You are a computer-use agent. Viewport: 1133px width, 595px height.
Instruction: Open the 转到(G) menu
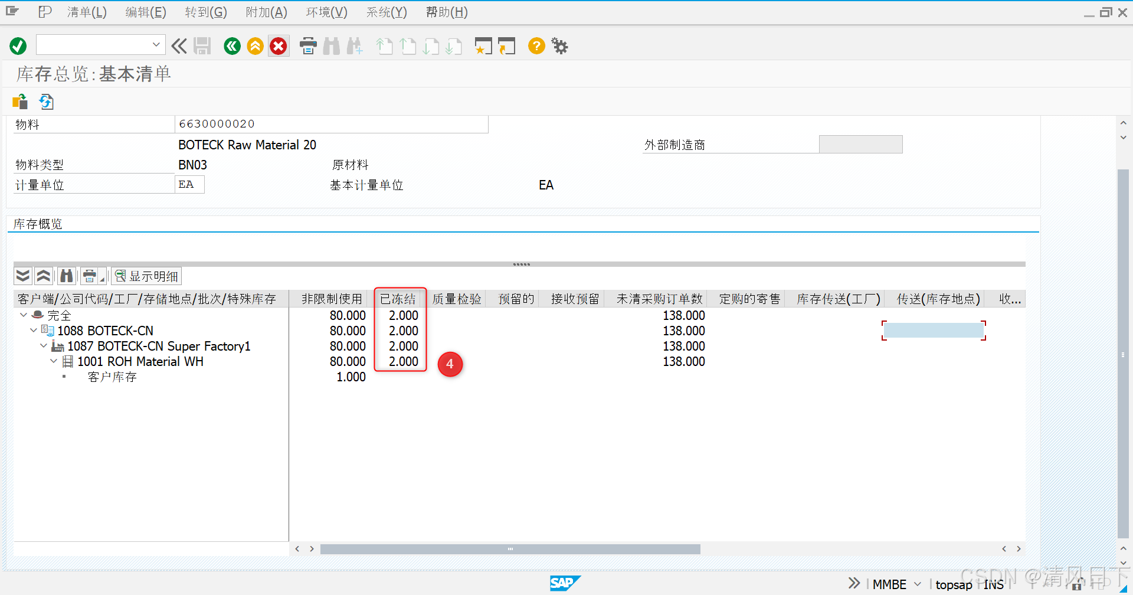tap(206, 12)
